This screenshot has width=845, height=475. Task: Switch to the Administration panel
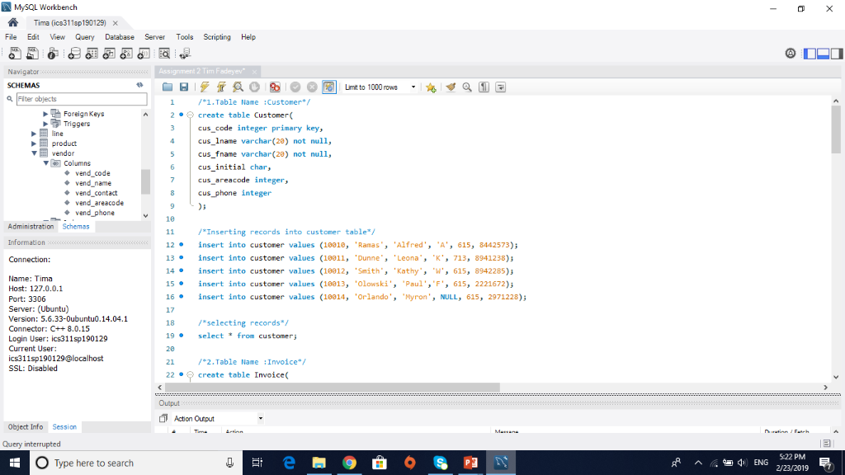click(31, 226)
